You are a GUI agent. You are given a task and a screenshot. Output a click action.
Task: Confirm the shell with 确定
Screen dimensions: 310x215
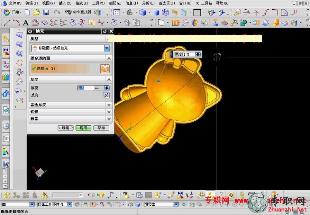tap(66, 128)
